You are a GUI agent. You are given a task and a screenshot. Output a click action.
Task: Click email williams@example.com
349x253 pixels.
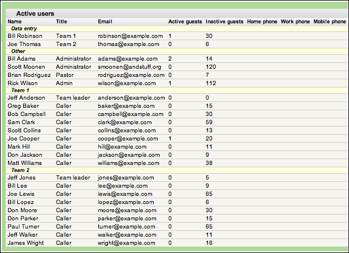coord(128,163)
